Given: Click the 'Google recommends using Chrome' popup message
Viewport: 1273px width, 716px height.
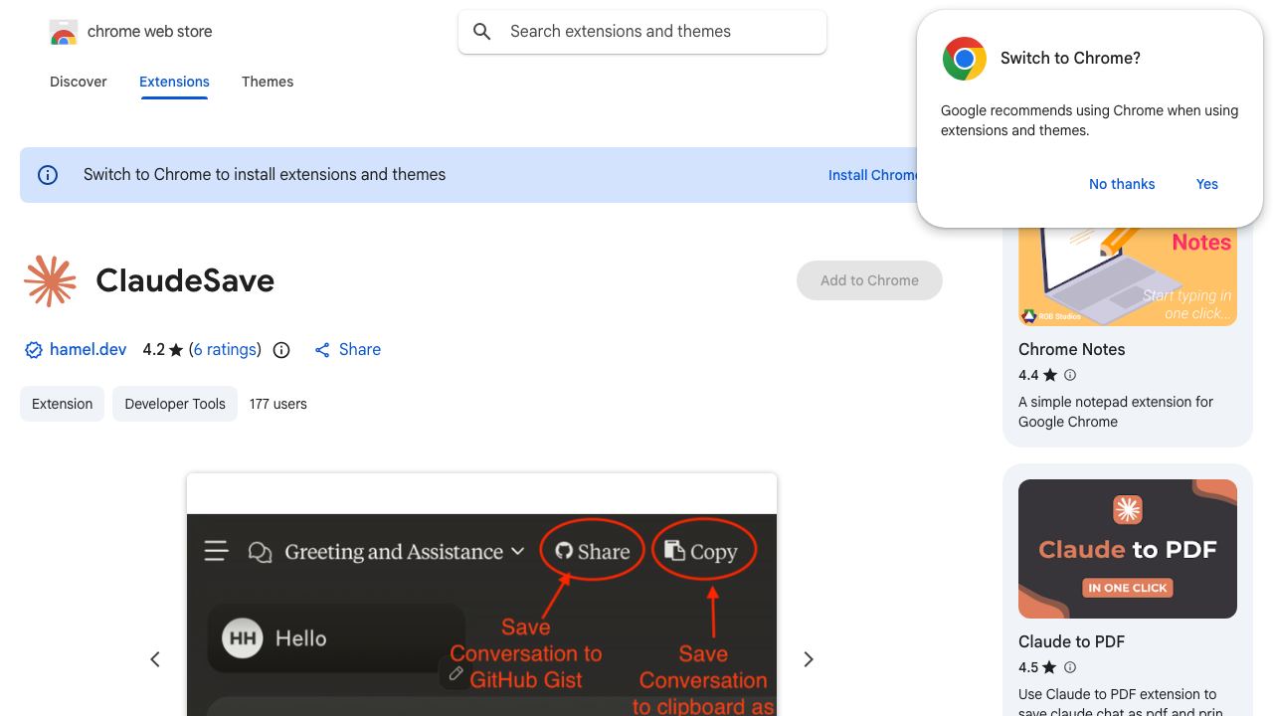Looking at the screenshot, I should tap(1090, 120).
